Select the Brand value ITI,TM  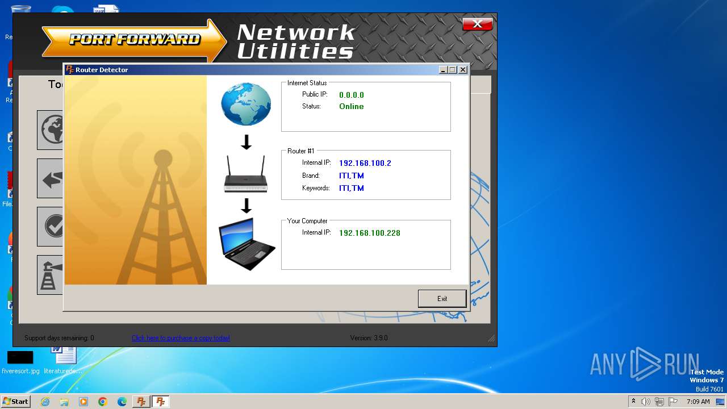coord(352,176)
